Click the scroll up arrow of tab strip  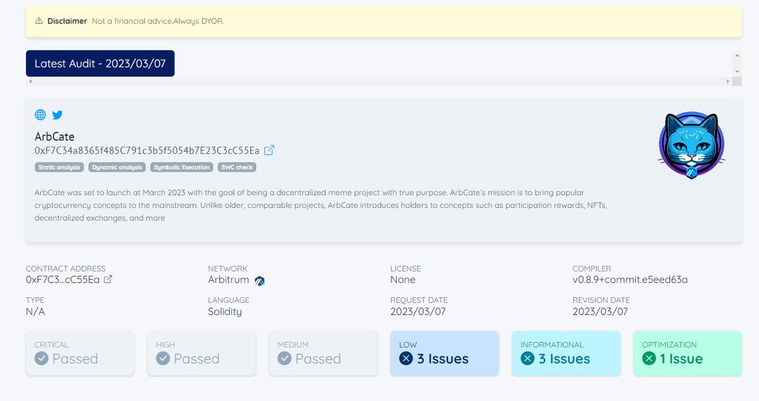pyautogui.click(x=737, y=55)
